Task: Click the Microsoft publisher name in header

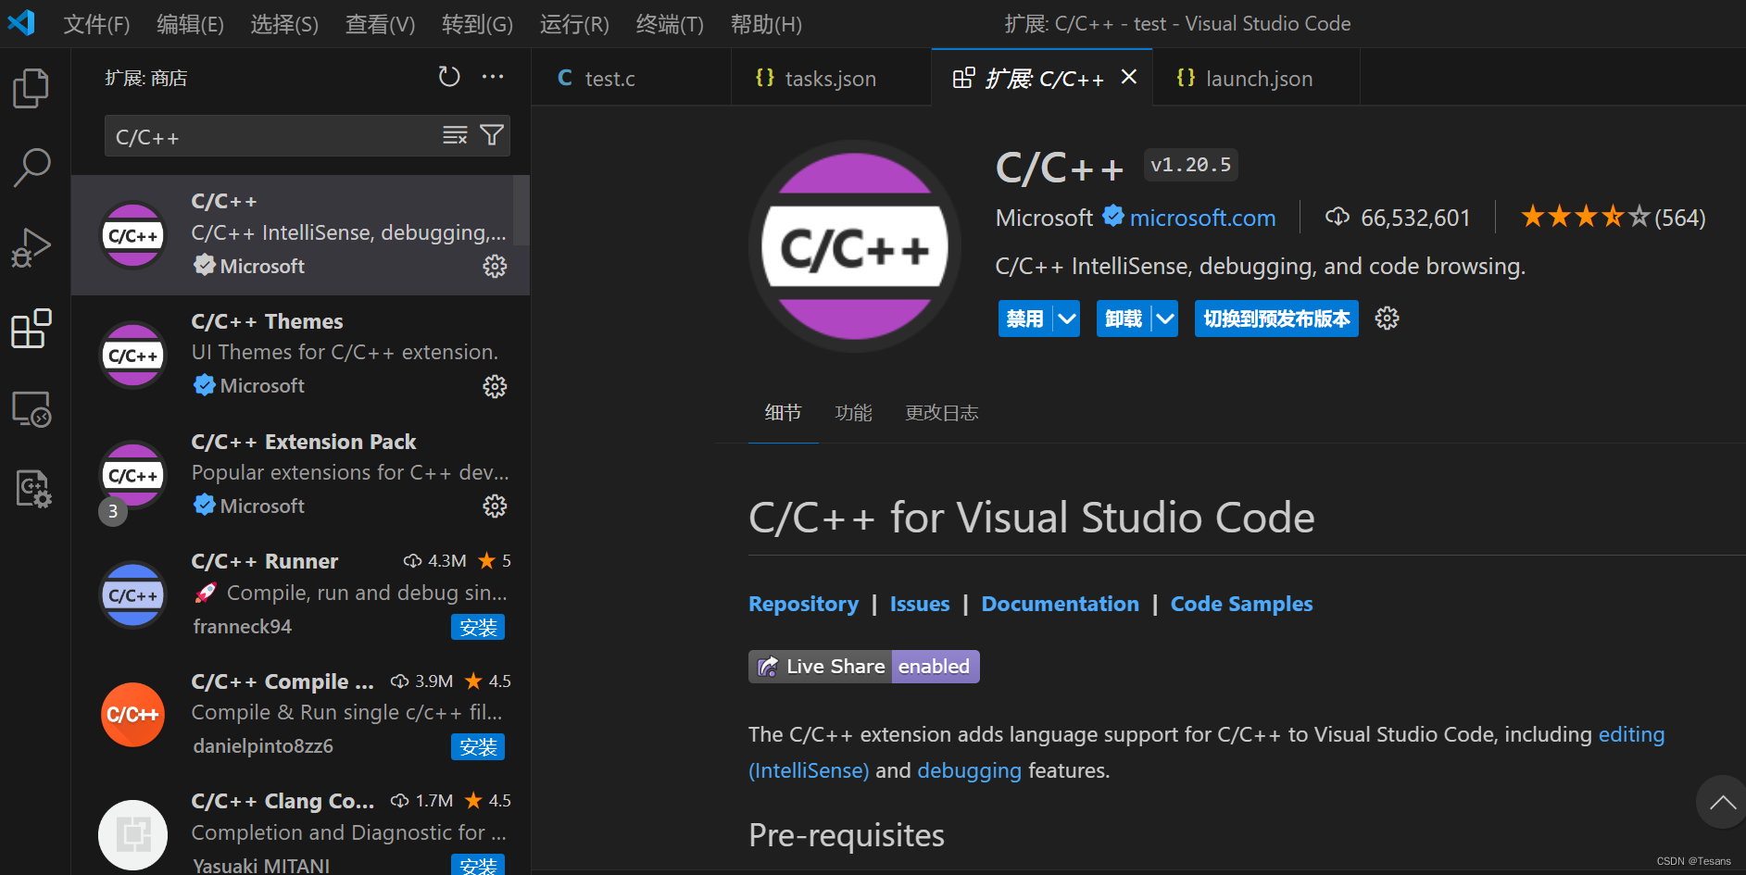Action: [1044, 218]
